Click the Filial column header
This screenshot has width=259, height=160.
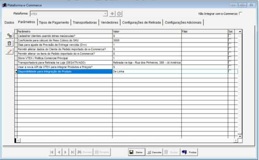pos(205,31)
